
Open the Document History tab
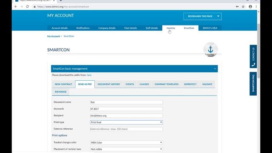click(109, 84)
